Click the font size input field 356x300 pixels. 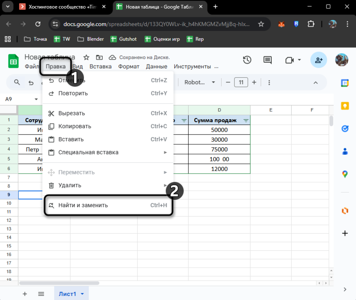(x=241, y=82)
